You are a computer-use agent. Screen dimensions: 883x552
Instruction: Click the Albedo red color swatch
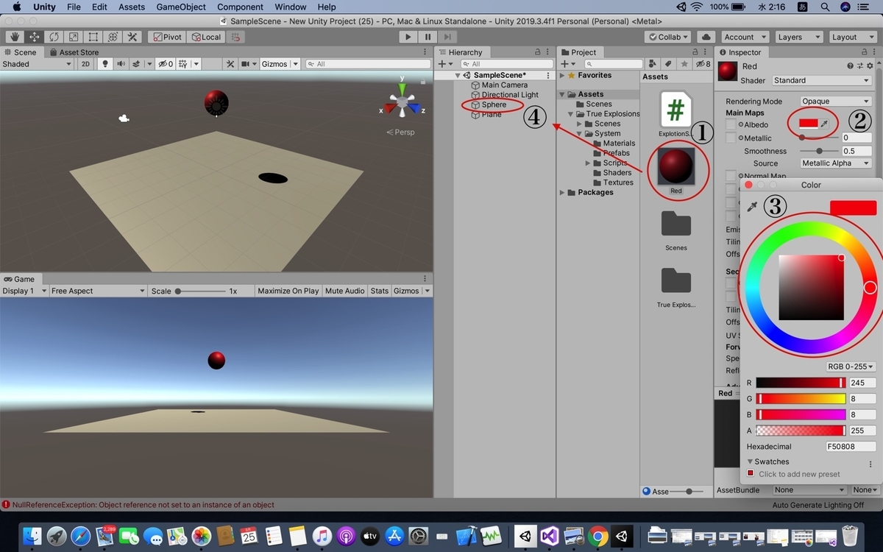(809, 124)
